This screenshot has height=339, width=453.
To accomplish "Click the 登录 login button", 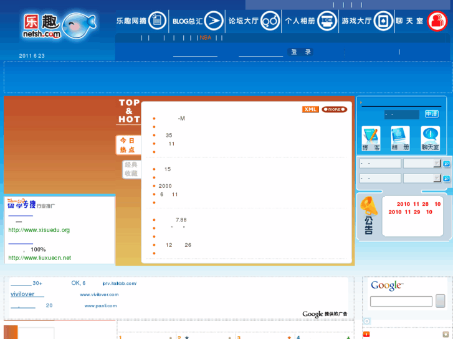I will click(x=300, y=52).
